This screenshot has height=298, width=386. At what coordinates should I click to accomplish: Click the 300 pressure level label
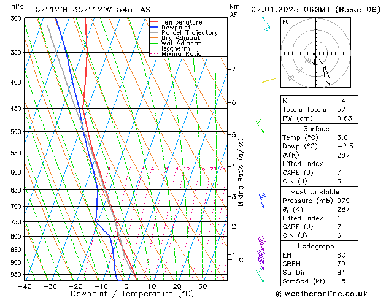pyautogui.click(x=17, y=18)
